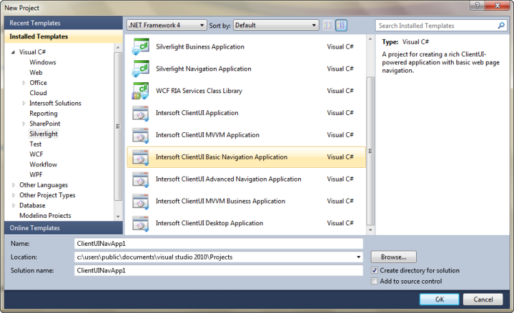Expand the SharePoint tree node
This screenshot has width=514, height=313.
[x=23, y=124]
